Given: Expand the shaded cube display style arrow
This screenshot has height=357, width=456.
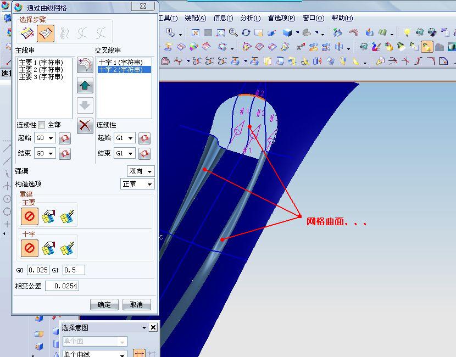Looking at the screenshot, I should pyautogui.click(x=297, y=32).
